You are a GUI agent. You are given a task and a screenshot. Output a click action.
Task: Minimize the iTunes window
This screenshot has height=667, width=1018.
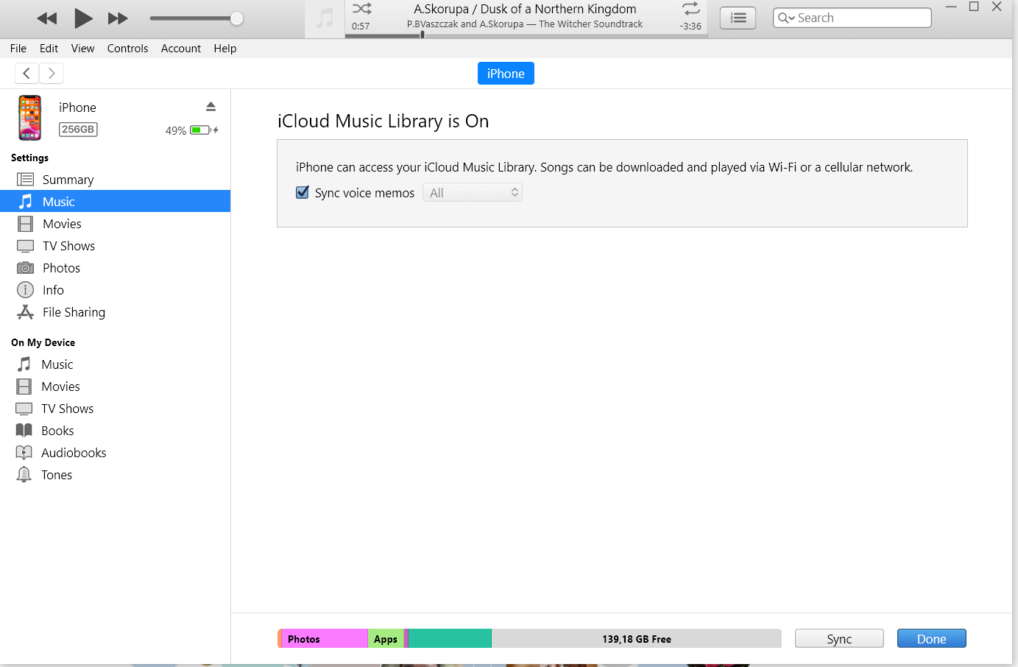[x=951, y=7]
